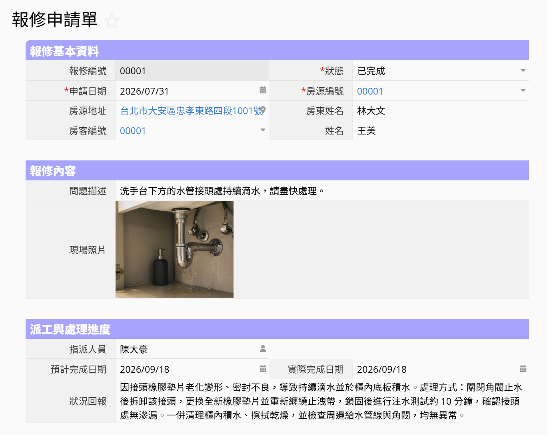The height and width of the screenshot is (435, 547).
Task: Click user icon in 指派人員 field
Action: click(263, 348)
